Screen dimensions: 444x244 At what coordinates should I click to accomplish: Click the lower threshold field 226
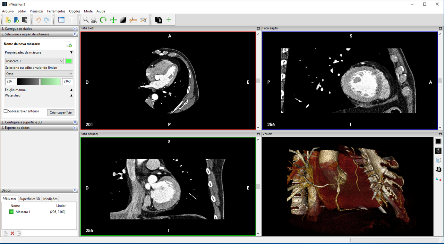tap(10, 82)
